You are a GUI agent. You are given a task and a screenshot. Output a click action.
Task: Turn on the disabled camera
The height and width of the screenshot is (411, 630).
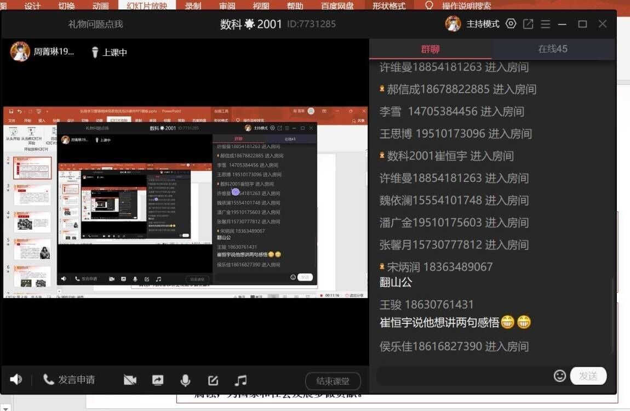[x=130, y=380]
